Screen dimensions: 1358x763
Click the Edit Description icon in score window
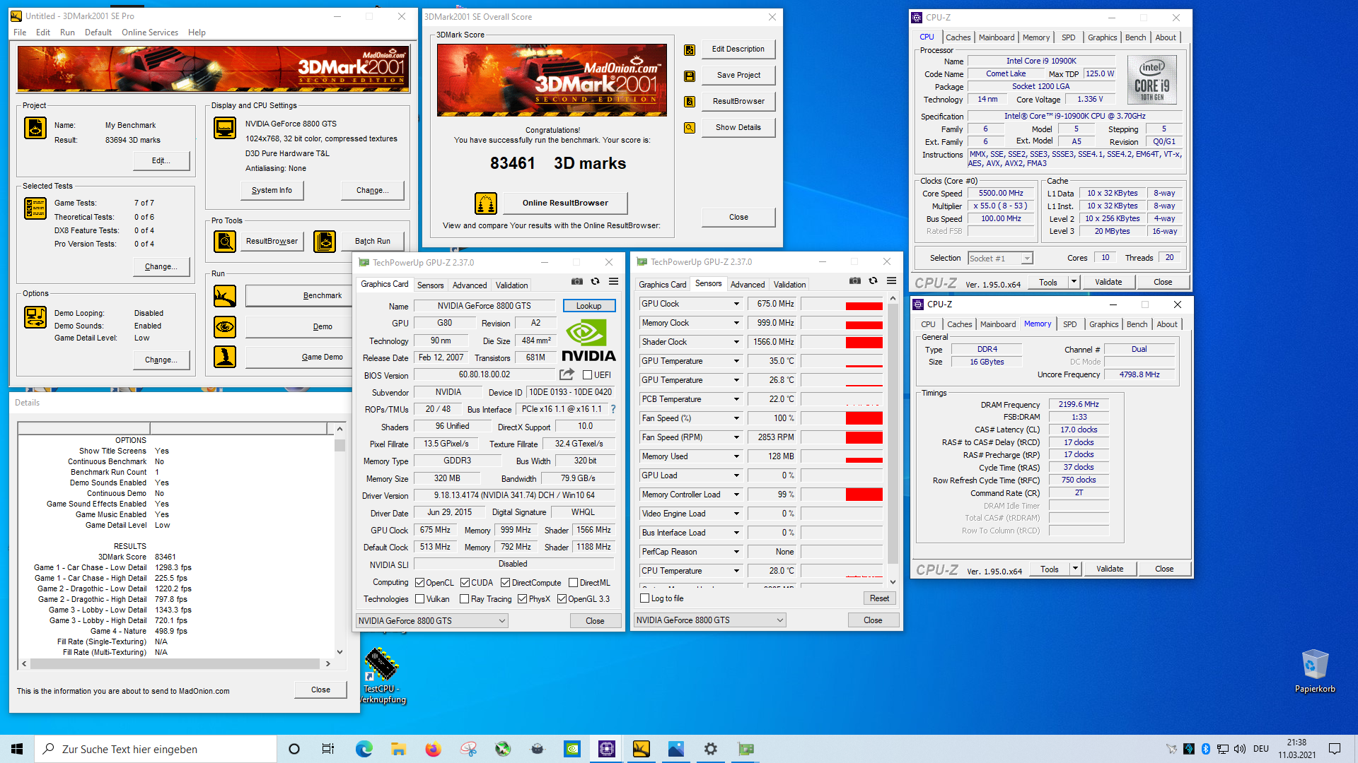click(690, 49)
